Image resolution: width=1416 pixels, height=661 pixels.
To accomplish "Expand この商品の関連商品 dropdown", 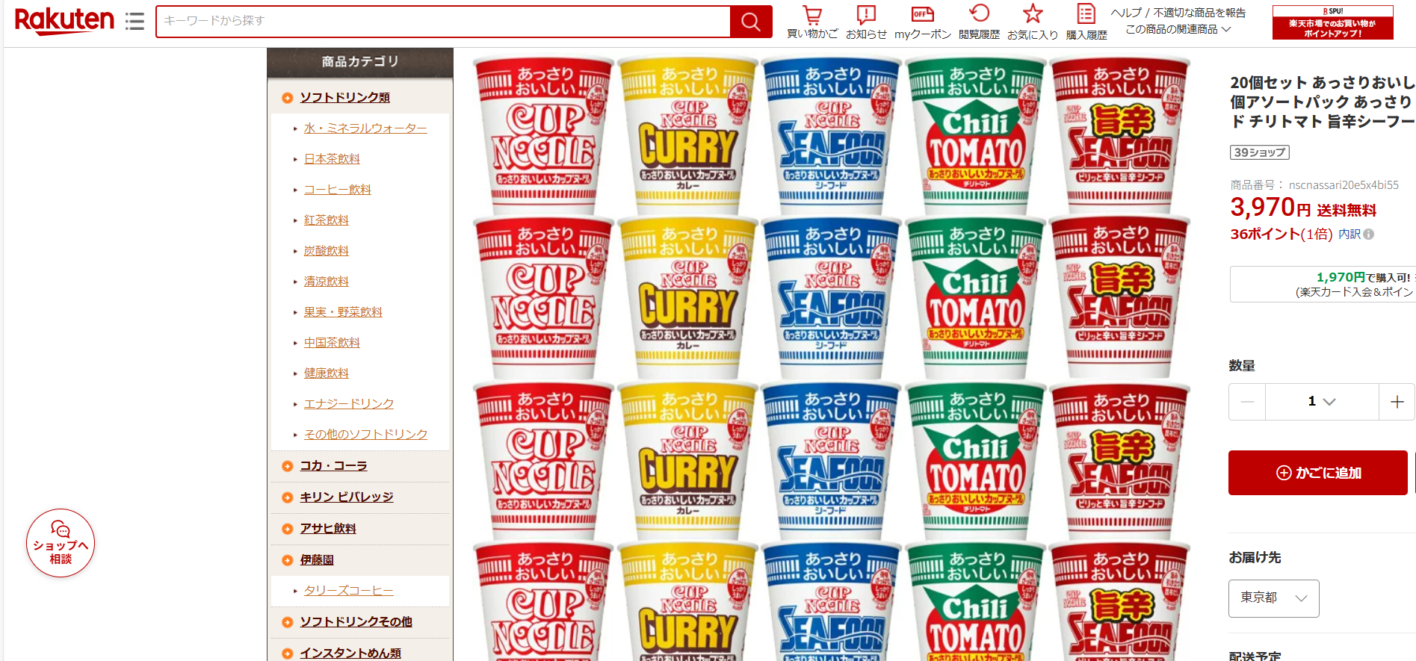I will click(1178, 29).
